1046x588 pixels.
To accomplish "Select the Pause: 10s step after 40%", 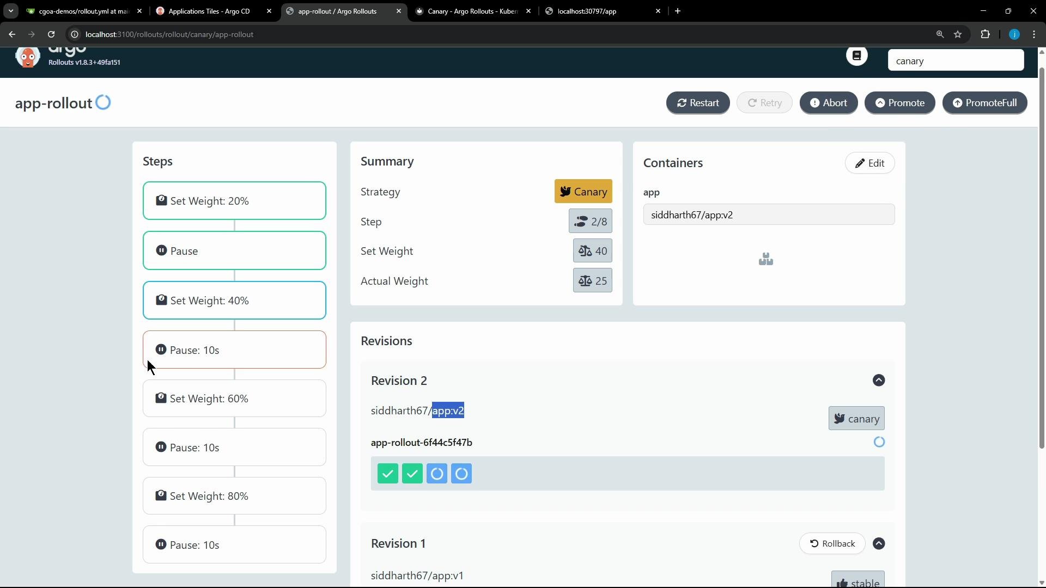I will pos(234,350).
